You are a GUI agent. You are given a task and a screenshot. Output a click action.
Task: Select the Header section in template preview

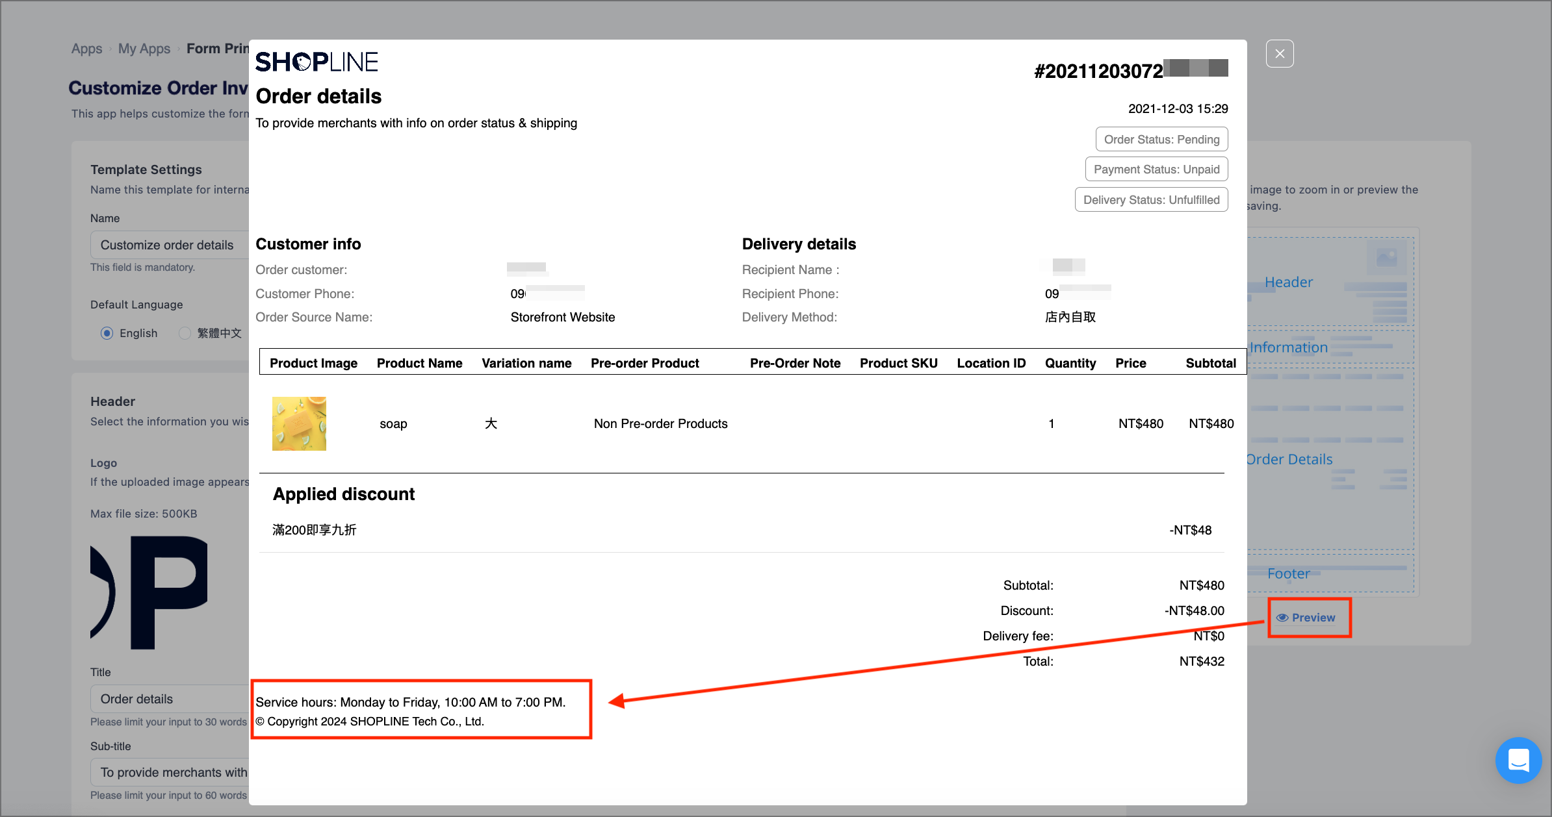[x=1330, y=282]
